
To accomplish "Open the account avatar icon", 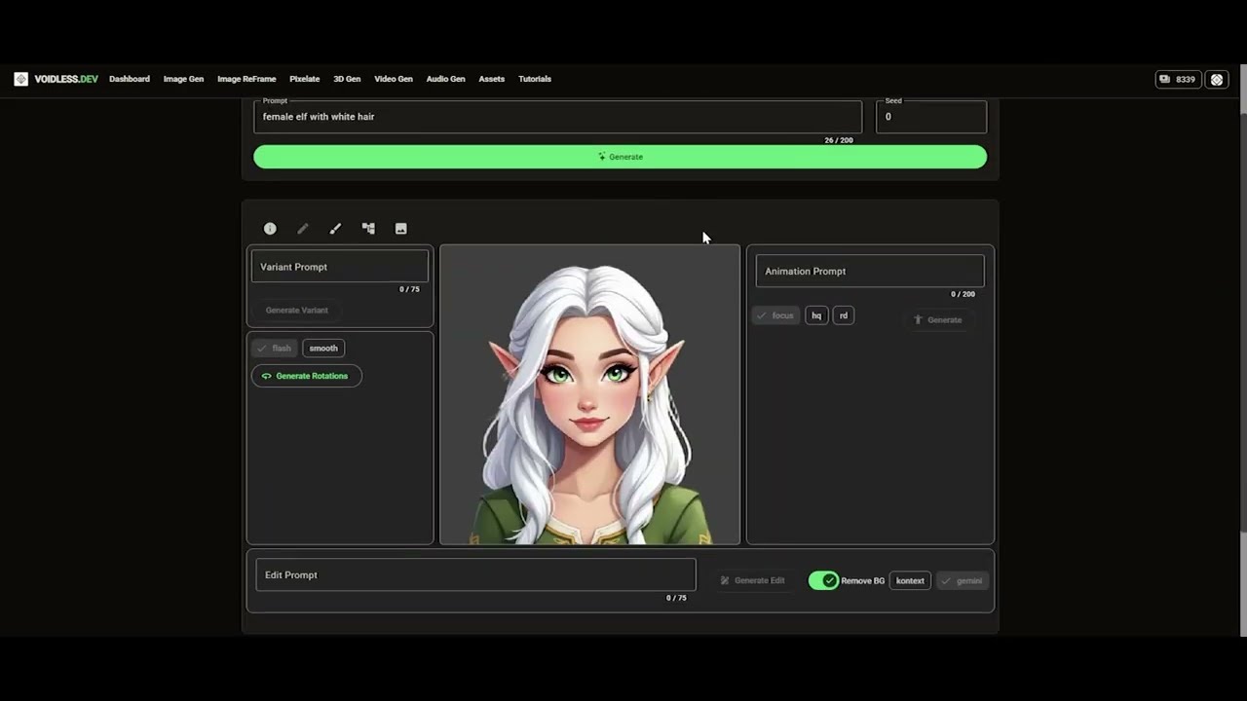I will click(1217, 80).
